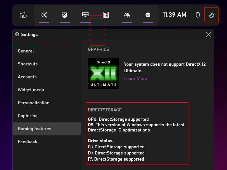The image size is (227, 170).
Task: Open the Widget menu settings tab
Action: click(x=47, y=90)
